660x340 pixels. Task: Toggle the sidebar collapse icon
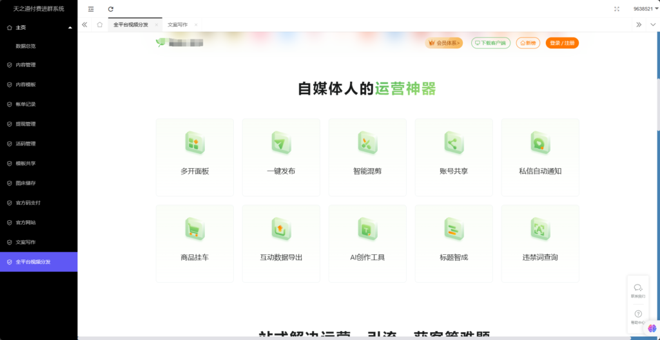(x=91, y=9)
